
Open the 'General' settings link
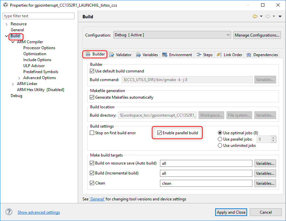click(x=97, y=199)
